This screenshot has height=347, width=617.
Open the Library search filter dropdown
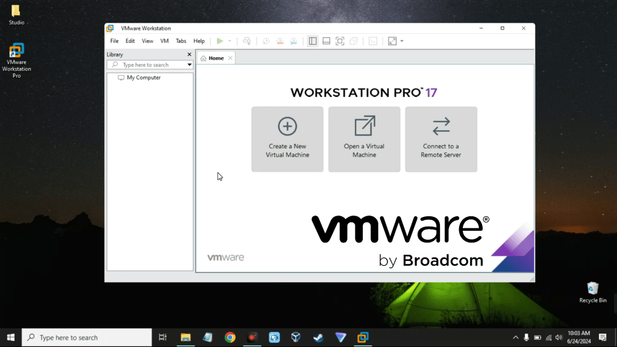tap(189, 65)
